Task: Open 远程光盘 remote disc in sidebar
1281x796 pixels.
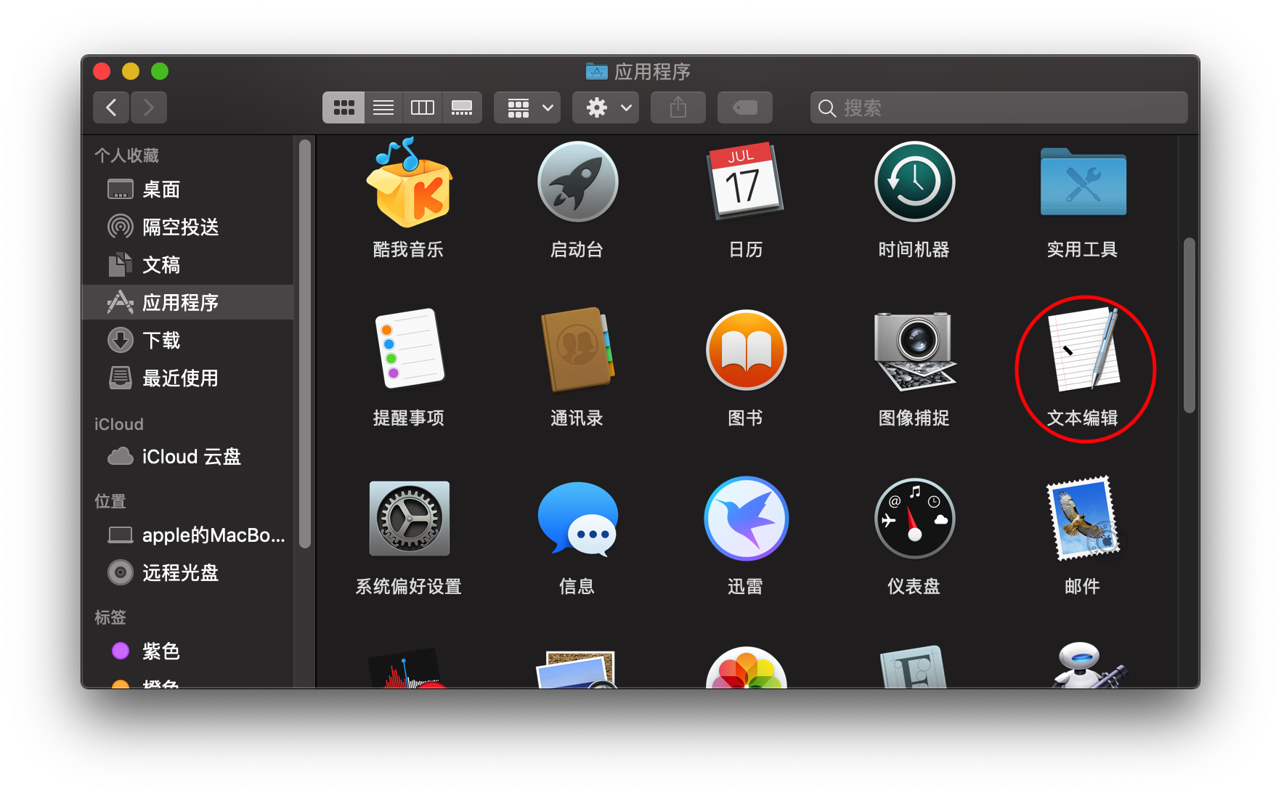Action: pos(189,573)
